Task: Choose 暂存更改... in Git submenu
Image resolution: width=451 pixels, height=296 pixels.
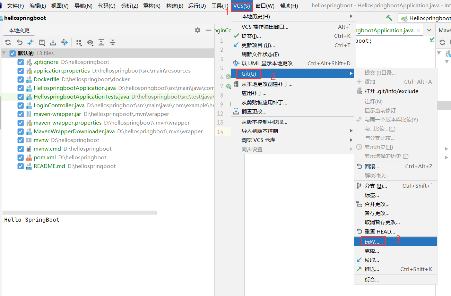Action: [396, 213]
